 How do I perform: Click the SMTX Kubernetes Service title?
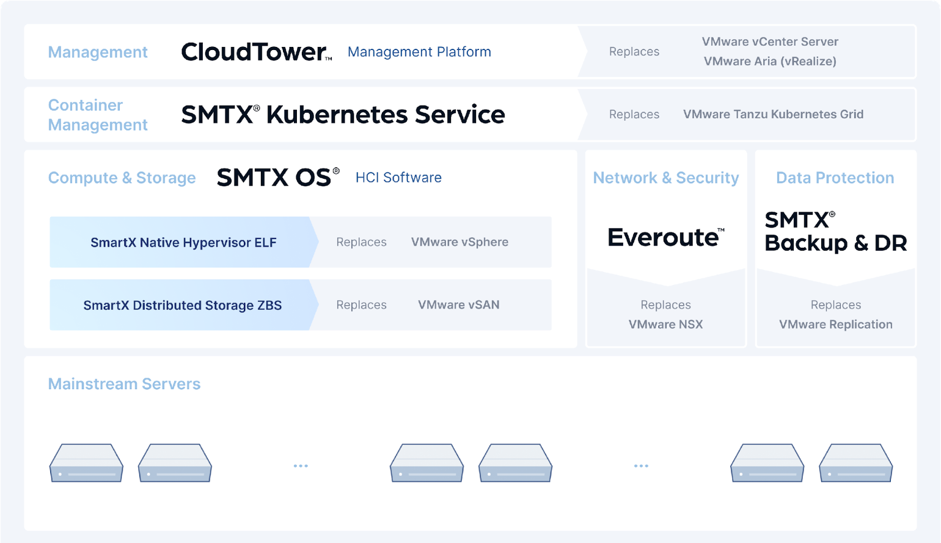[x=343, y=115]
